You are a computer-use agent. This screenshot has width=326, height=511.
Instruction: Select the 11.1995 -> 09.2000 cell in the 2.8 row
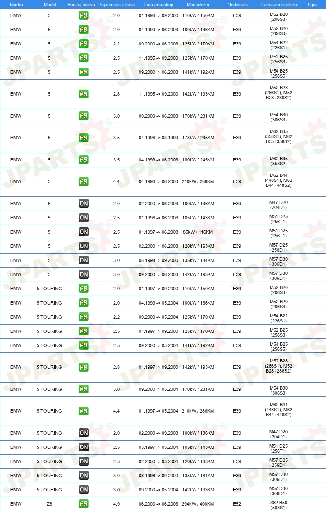pyautogui.click(x=158, y=94)
